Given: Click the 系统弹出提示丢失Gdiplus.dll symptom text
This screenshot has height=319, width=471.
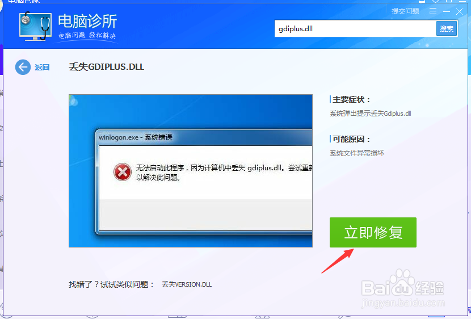Looking at the screenshot, I should (371, 114).
